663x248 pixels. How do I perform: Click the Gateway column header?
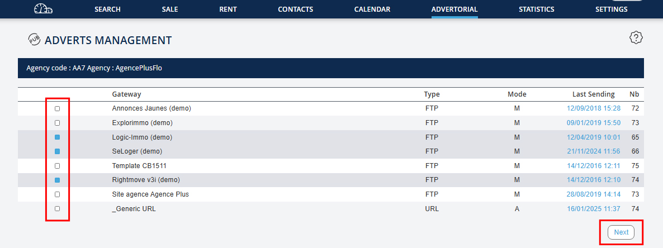[126, 94]
